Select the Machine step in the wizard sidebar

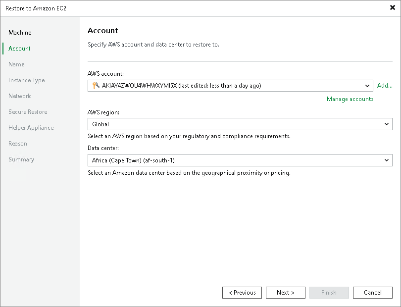point(20,32)
